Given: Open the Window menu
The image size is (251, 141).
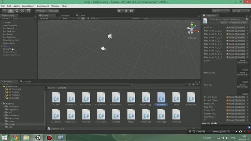Looking at the screenshot, I should point(55,6).
